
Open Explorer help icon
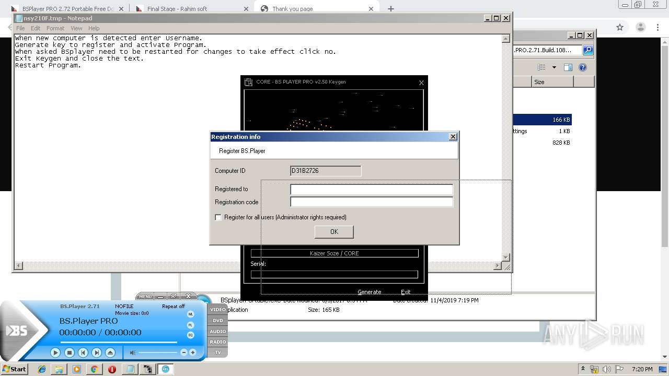point(583,67)
